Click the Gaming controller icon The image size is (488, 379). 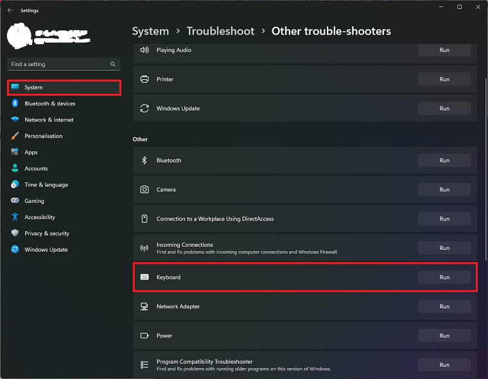[15, 201]
